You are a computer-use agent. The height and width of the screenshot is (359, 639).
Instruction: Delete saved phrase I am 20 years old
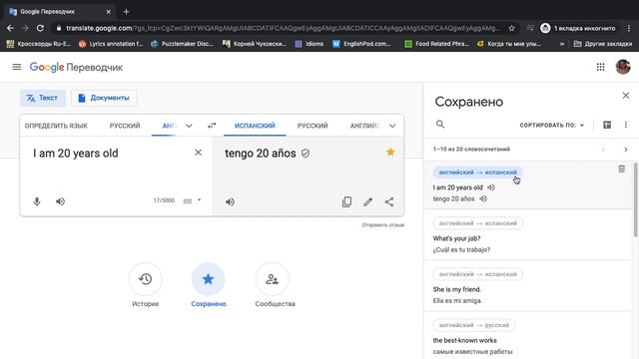621,169
